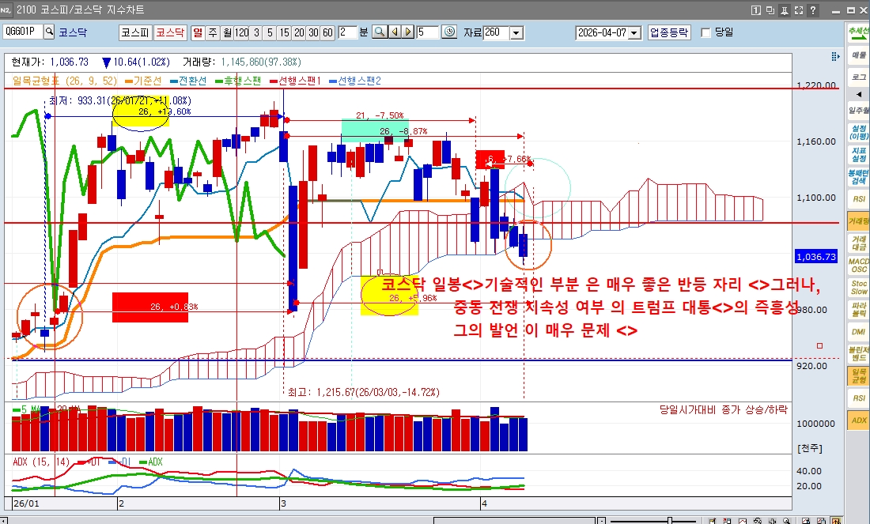Select the 30 minute period button
Screen dimensions: 870x524
313,32
